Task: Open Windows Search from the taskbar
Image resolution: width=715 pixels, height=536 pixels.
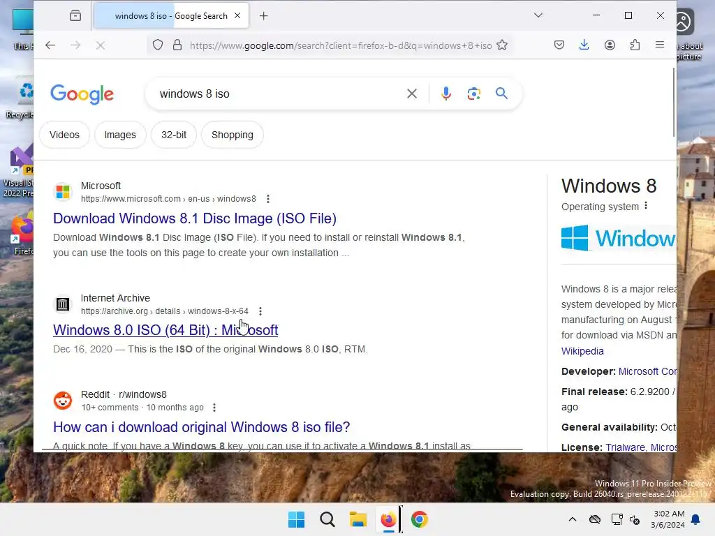Action: point(327,519)
